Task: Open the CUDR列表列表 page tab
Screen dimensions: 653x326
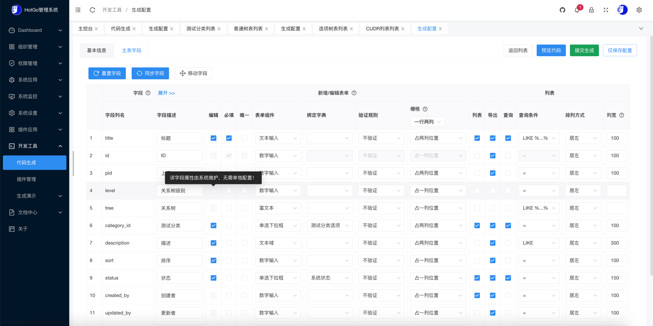Action: 382,29
